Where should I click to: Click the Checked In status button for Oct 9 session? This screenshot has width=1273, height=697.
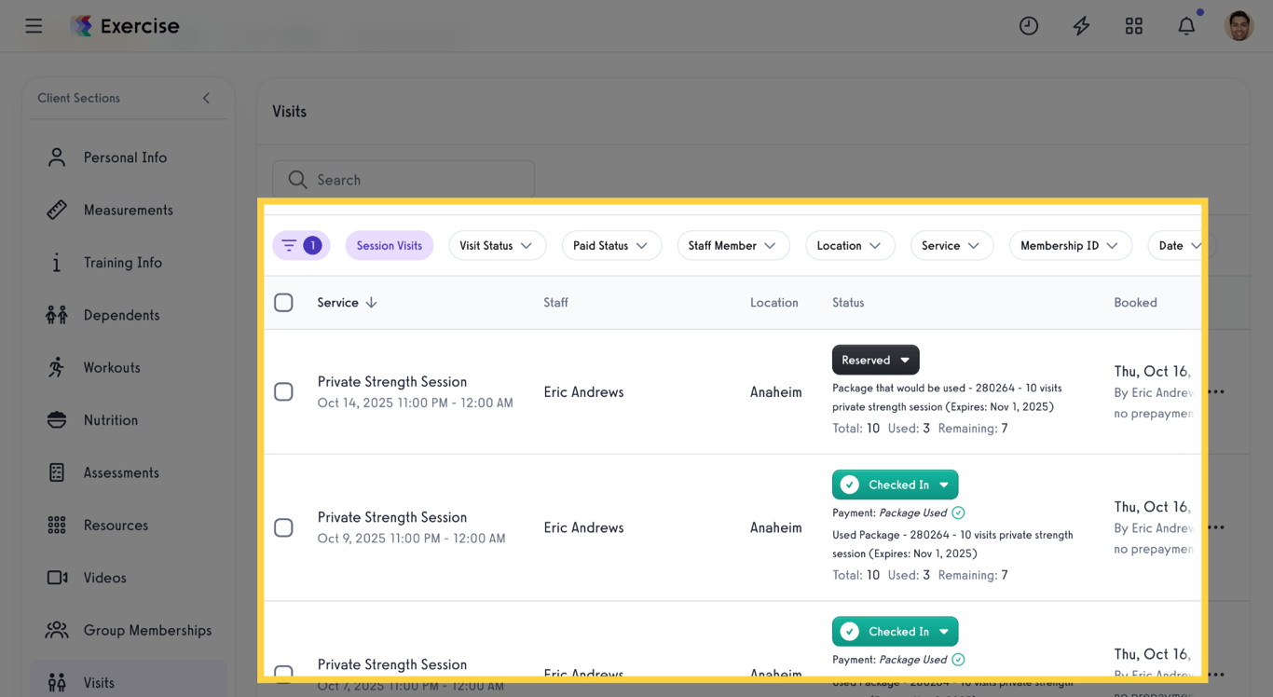(894, 485)
